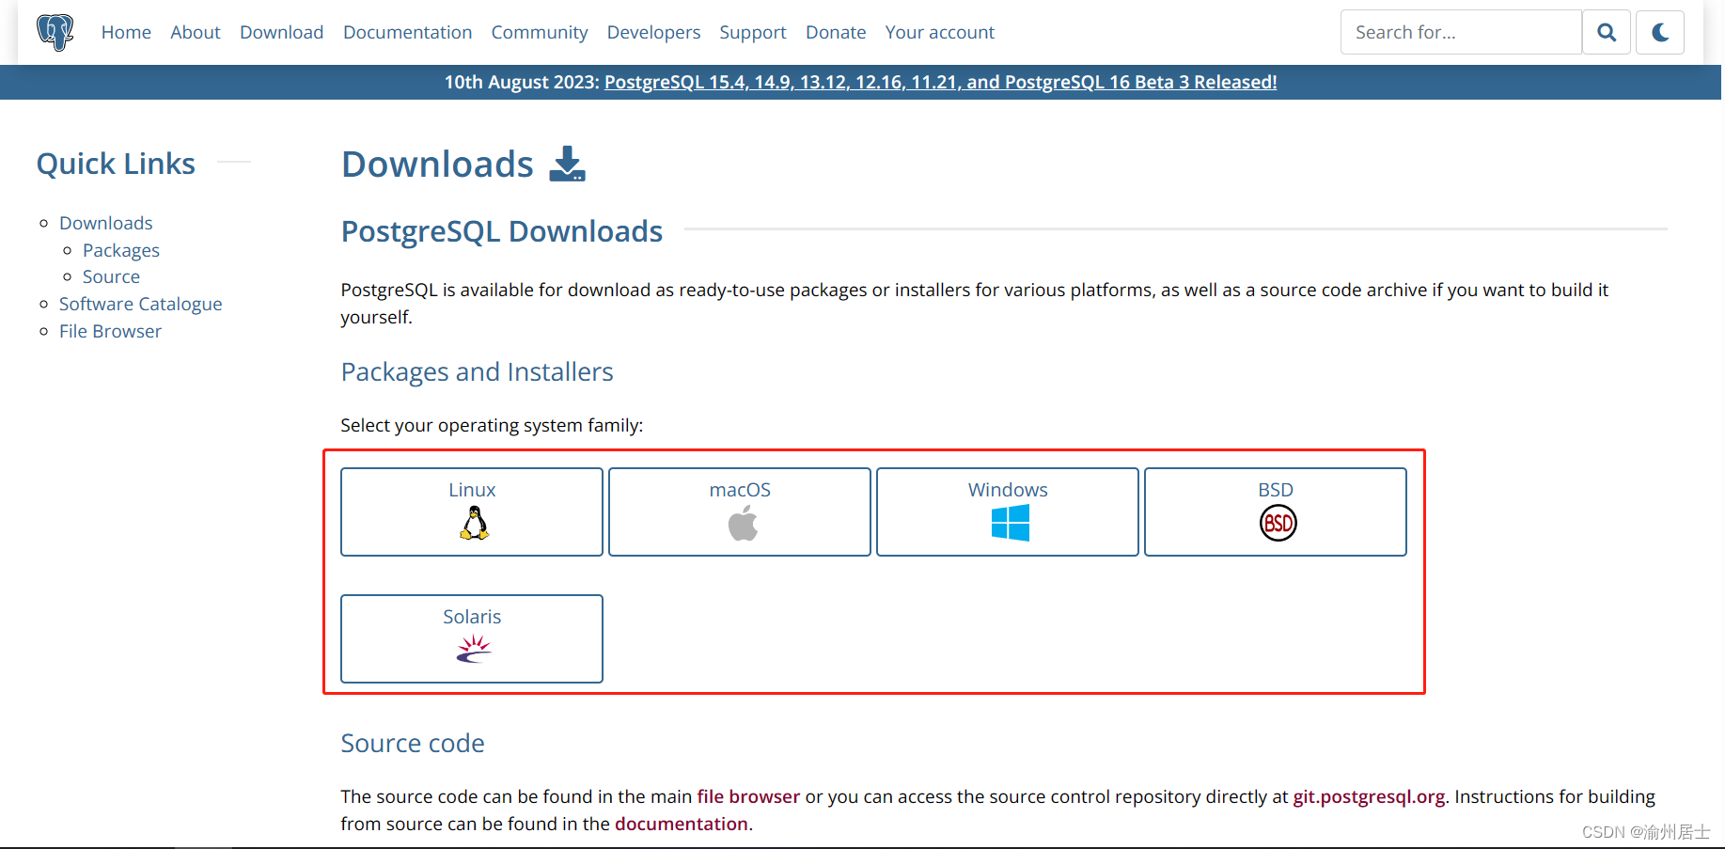Open the Home menu item
This screenshot has width=1725, height=849.
point(126,32)
